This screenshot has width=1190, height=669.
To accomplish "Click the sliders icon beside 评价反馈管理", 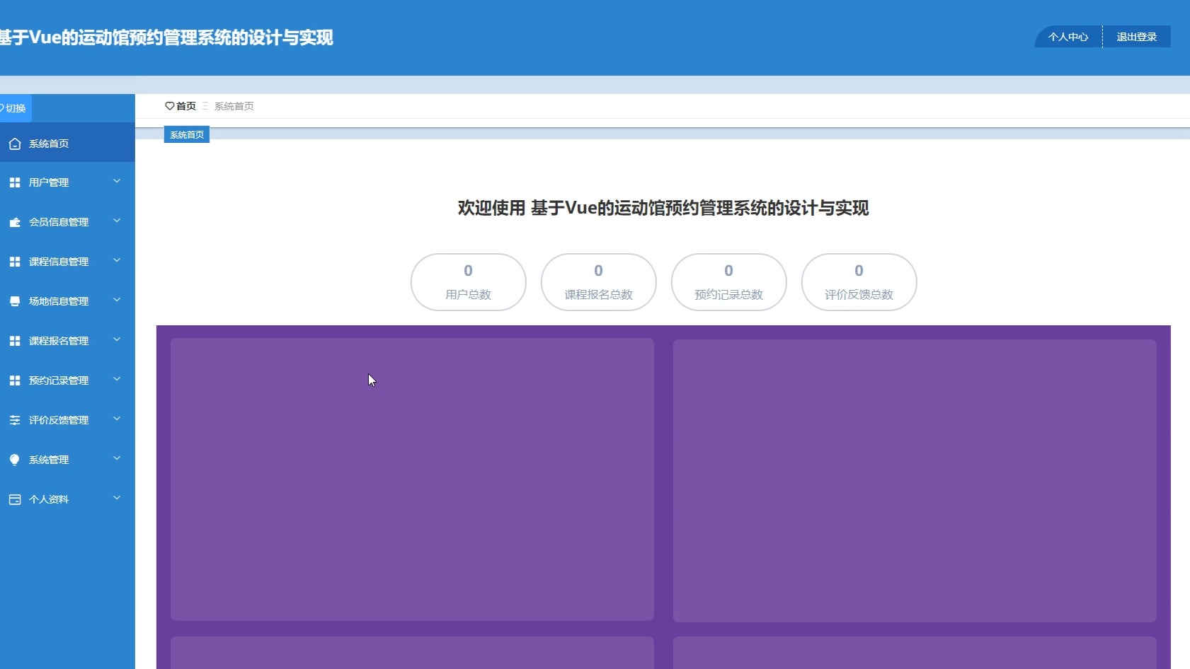I will point(15,420).
